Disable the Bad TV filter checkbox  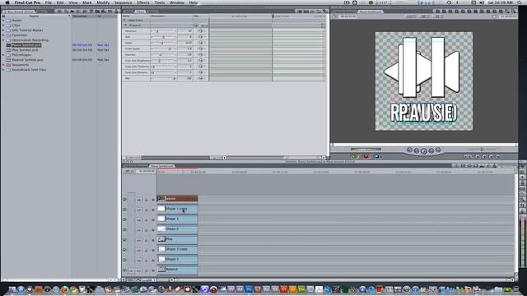(130, 25)
